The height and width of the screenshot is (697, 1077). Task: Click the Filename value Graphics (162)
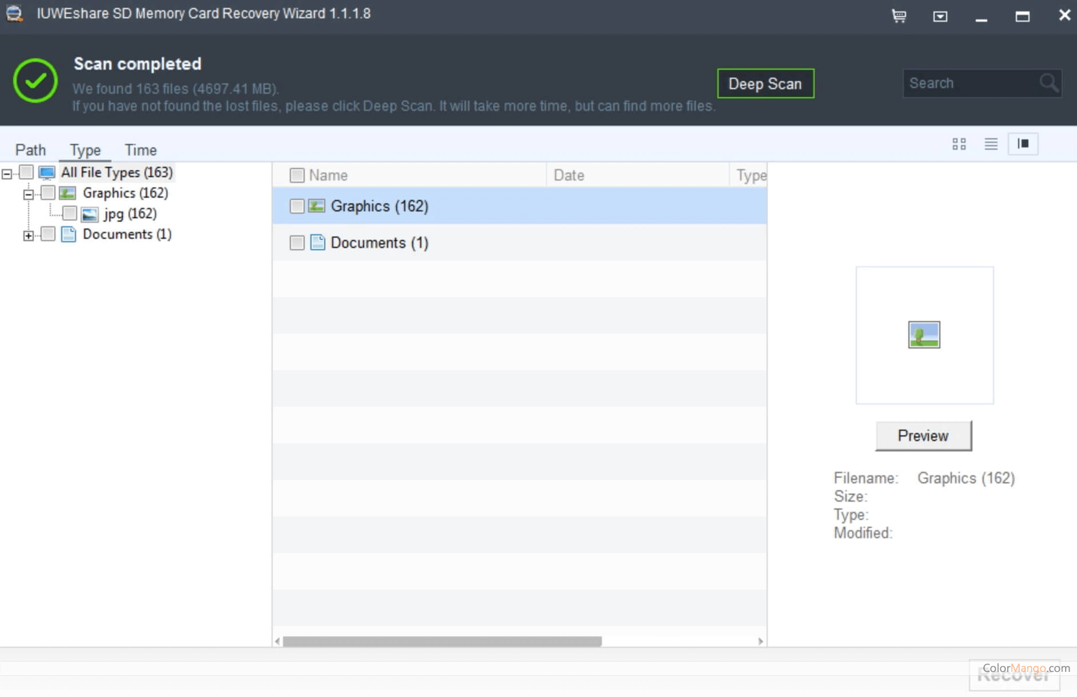pos(966,478)
